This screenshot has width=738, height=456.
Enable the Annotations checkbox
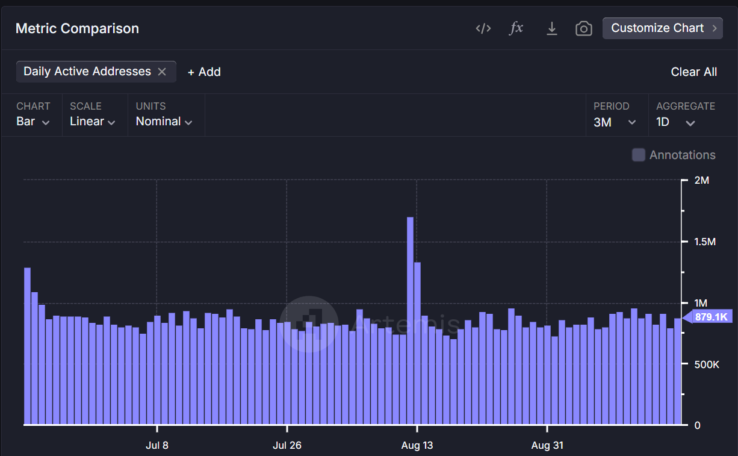pyautogui.click(x=638, y=155)
